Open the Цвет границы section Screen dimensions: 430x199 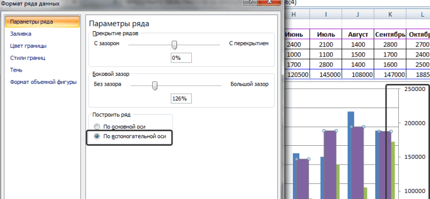(28, 46)
